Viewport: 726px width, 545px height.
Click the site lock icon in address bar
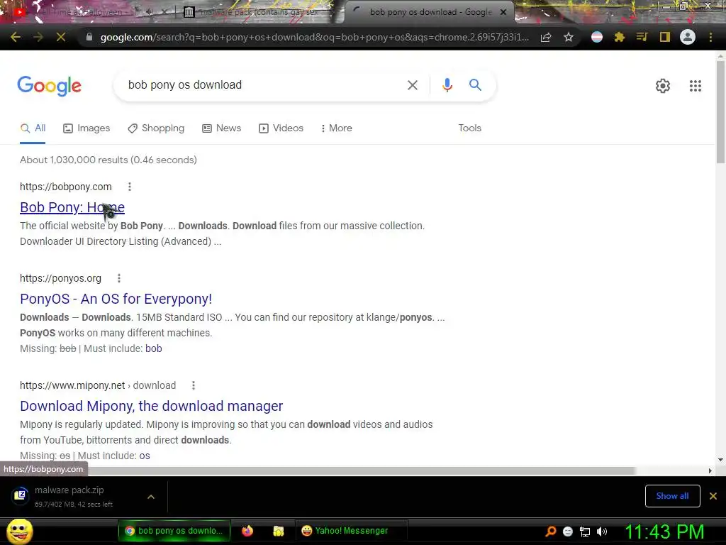[89, 37]
